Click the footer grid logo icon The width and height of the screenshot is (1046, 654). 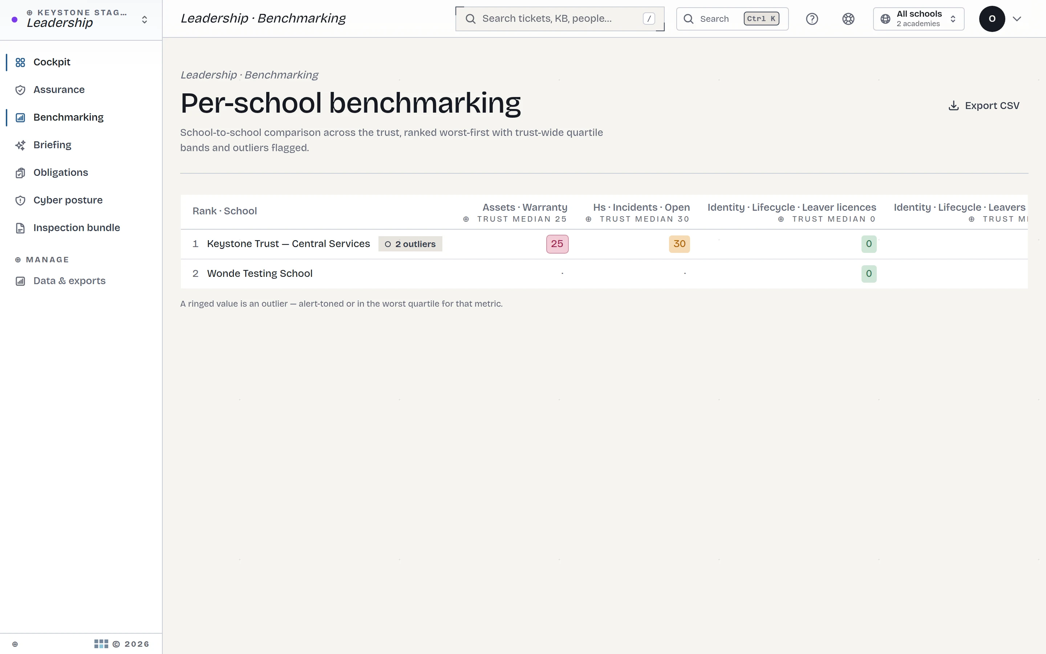[x=101, y=644]
